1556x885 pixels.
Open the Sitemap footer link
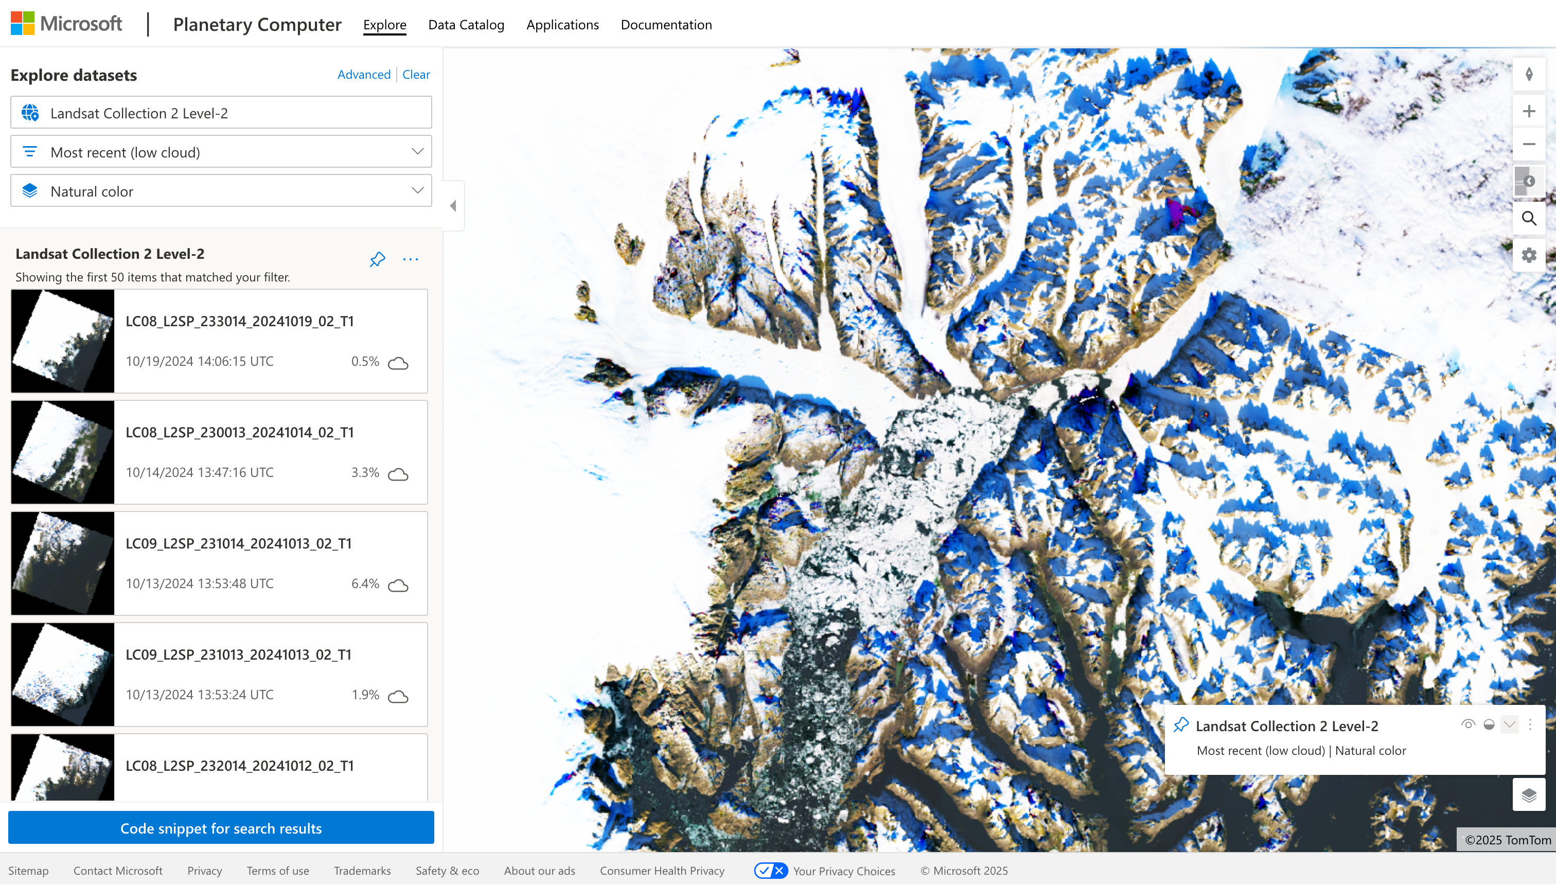pos(29,871)
